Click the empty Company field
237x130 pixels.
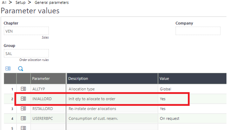[198, 31]
